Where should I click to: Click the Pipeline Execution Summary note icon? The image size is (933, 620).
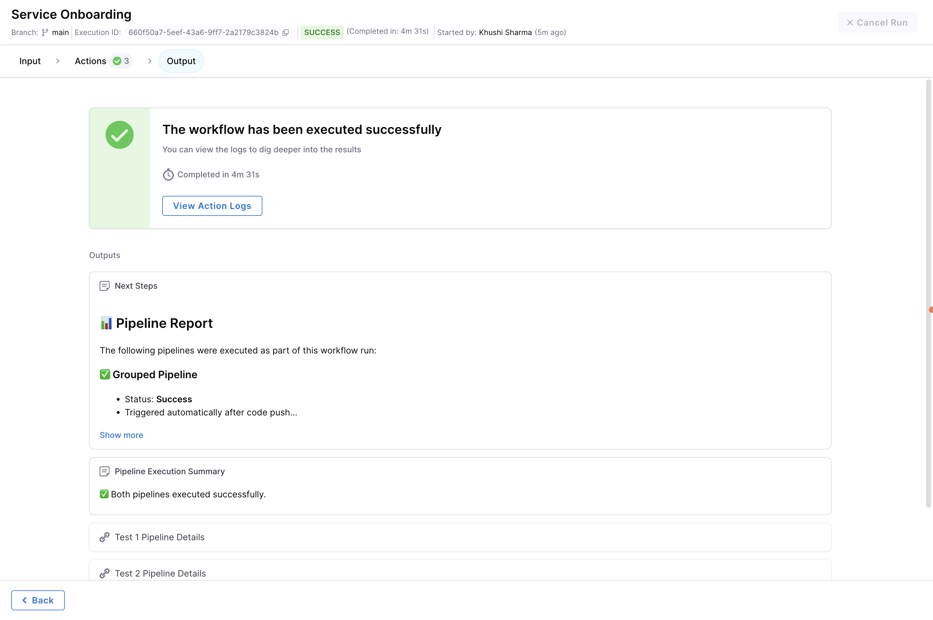105,471
